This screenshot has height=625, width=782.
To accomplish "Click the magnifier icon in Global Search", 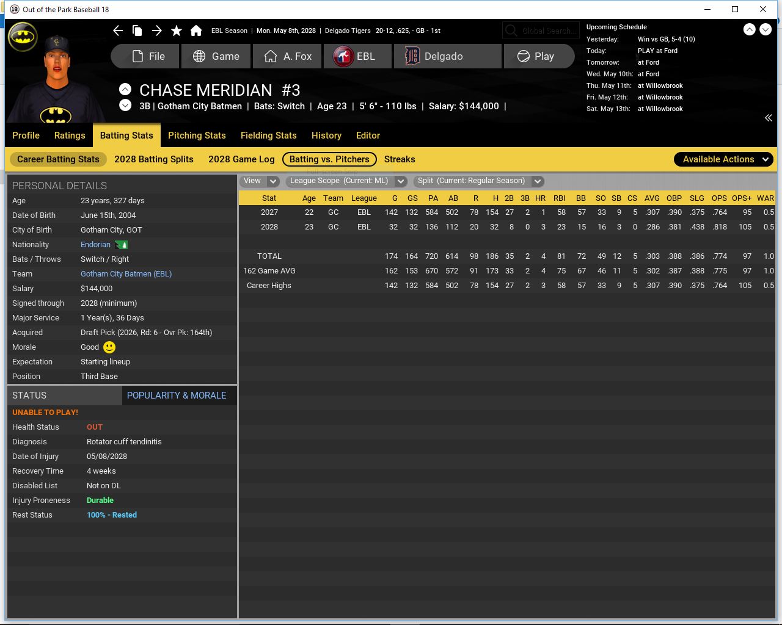I will click(511, 31).
